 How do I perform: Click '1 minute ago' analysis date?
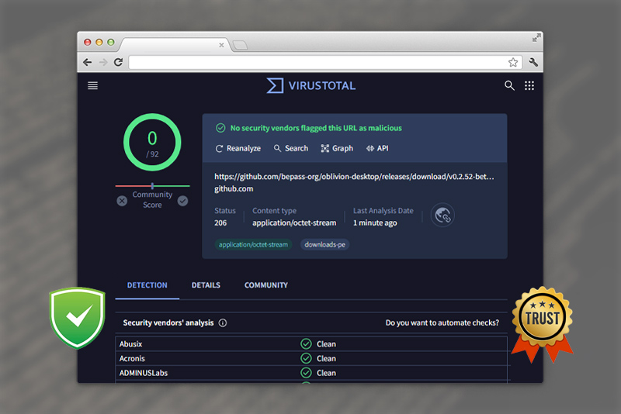click(375, 223)
